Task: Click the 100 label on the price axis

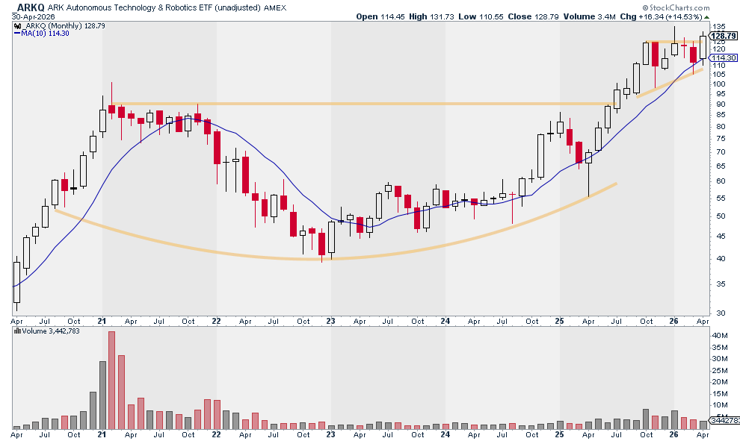Action: 719,84
